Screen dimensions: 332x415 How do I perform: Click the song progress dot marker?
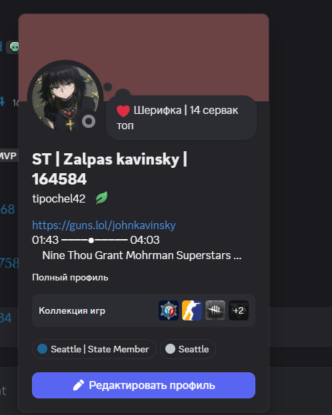[91, 240]
